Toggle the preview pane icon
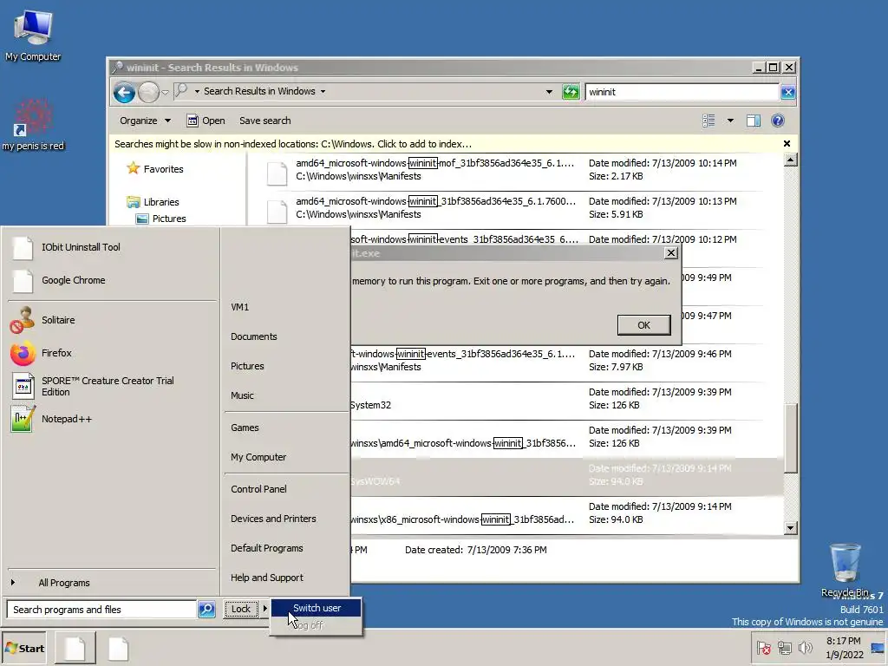The image size is (888, 666). (x=754, y=121)
